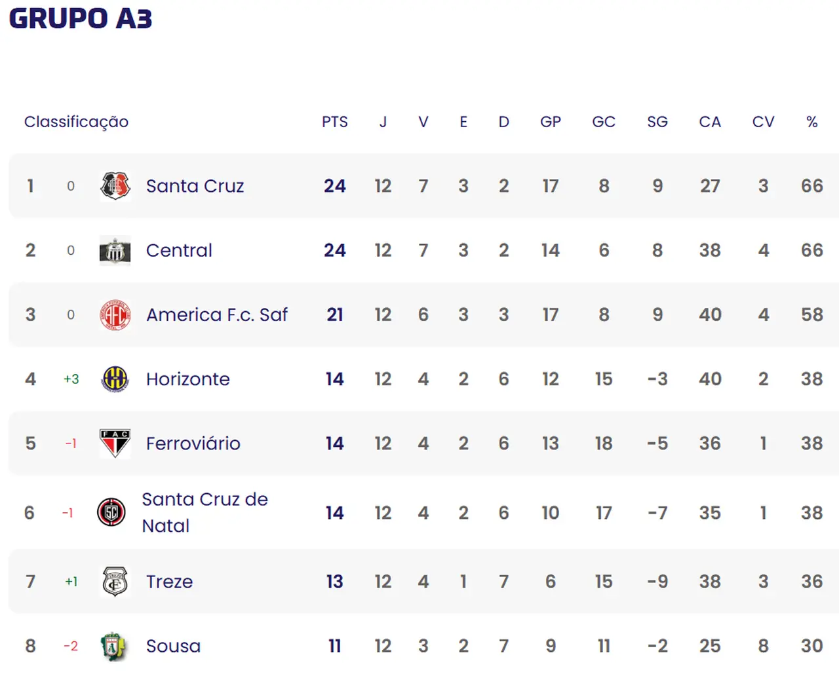This screenshot has height=678, width=839.
Task: Select the Ferroviário team name
Action: point(193,443)
